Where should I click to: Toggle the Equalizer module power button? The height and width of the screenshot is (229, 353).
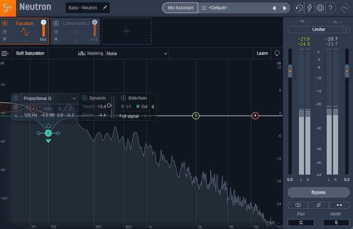point(5,23)
